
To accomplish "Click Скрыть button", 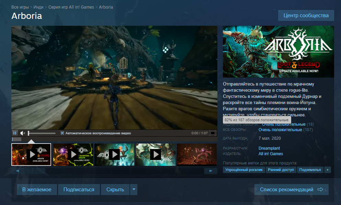I will pyautogui.click(x=115, y=190).
